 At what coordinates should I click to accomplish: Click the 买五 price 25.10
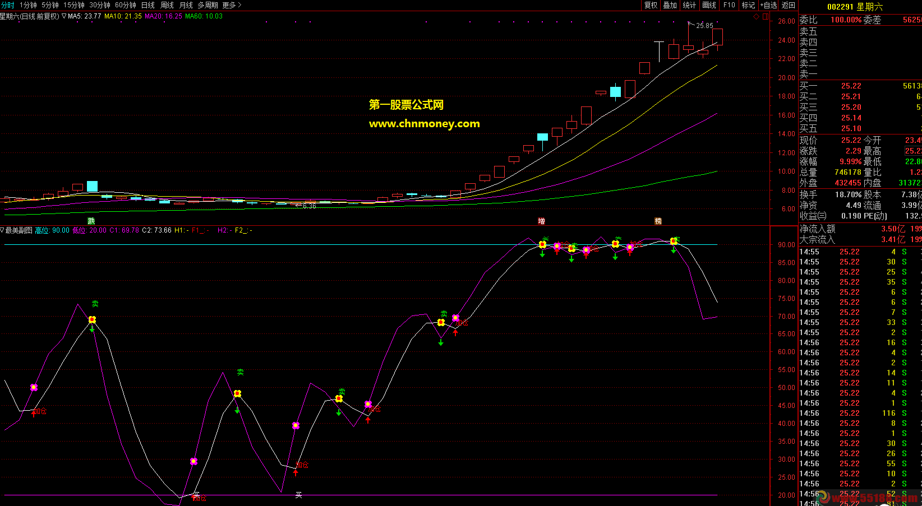tap(851, 128)
